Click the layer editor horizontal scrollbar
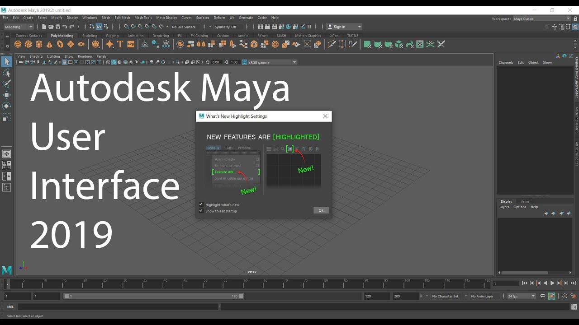Image resolution: width=579 pixels, height=325 pixels. [x=524, y=273]
